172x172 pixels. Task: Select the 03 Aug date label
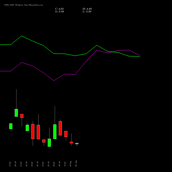[71, 164]
